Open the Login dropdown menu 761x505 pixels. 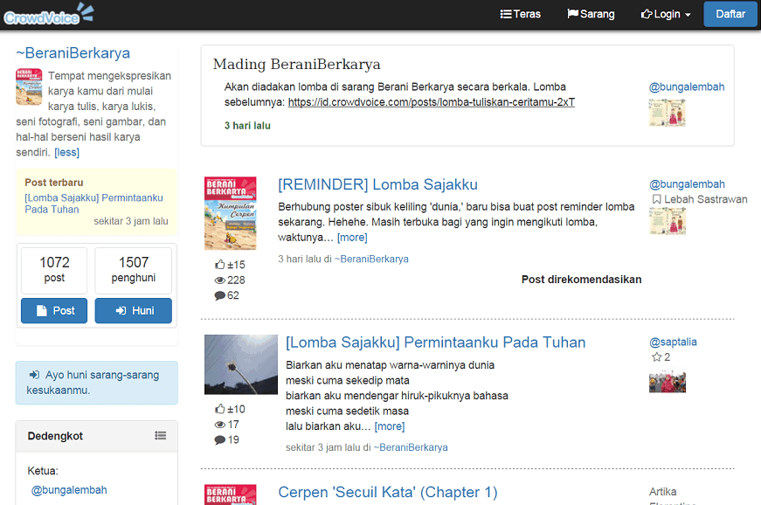click(666, 14)
